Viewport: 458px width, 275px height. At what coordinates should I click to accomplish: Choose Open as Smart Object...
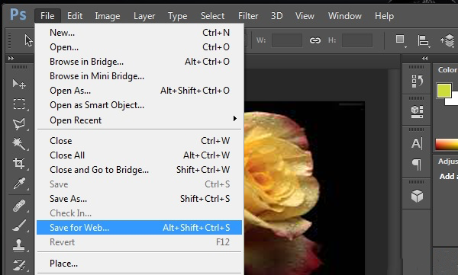(140, 105)
